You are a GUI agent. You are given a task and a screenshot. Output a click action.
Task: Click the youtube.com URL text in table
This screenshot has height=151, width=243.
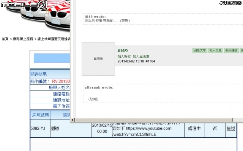(142, 131)
